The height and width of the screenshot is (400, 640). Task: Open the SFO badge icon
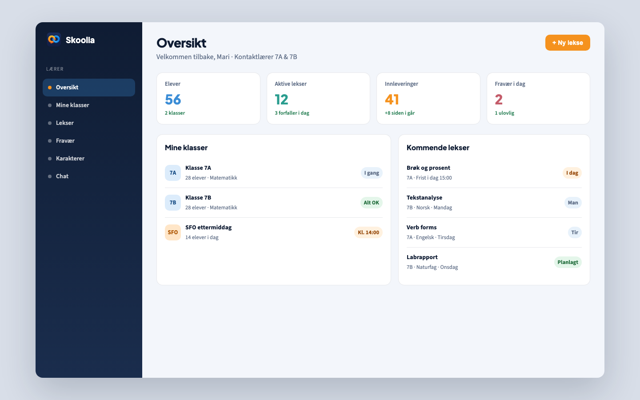[173, 232]
